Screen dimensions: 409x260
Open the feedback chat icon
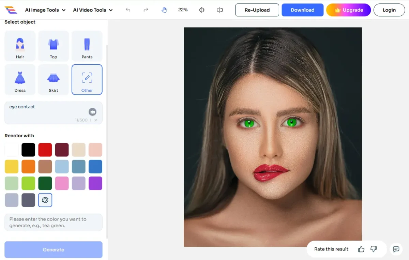tap(396, 249)
